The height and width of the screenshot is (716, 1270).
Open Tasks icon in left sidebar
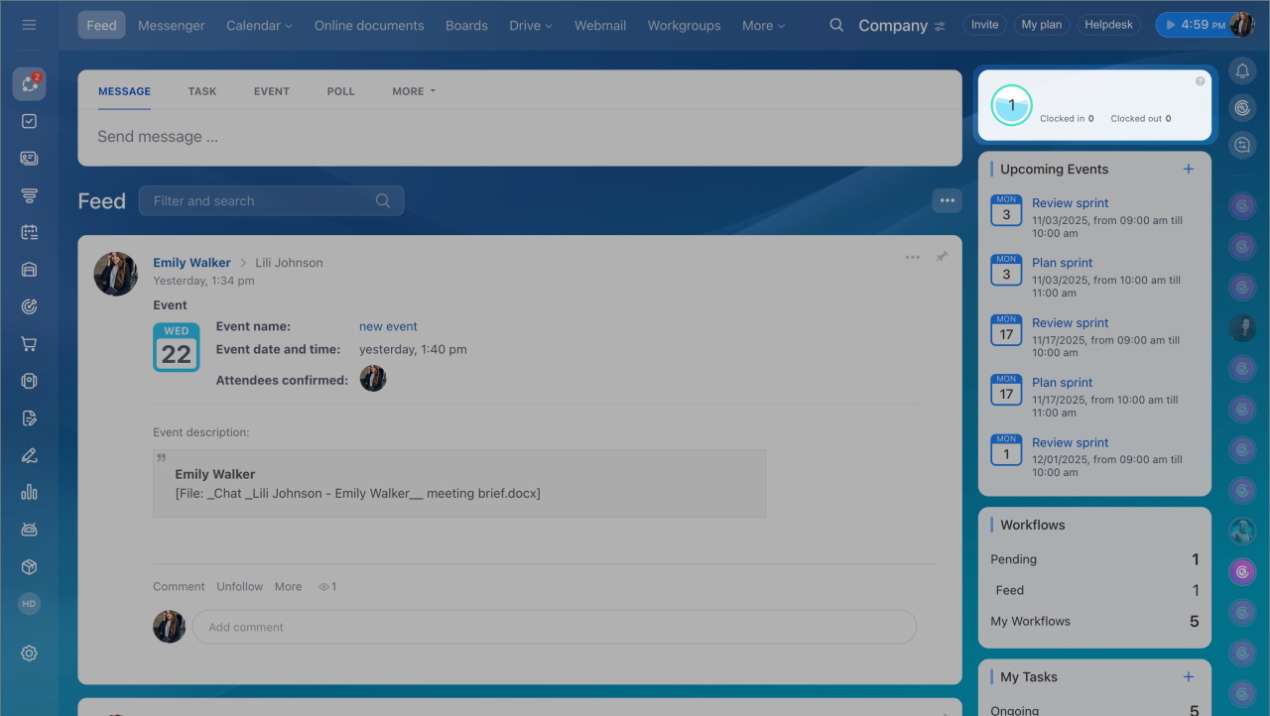coord(29,121)
